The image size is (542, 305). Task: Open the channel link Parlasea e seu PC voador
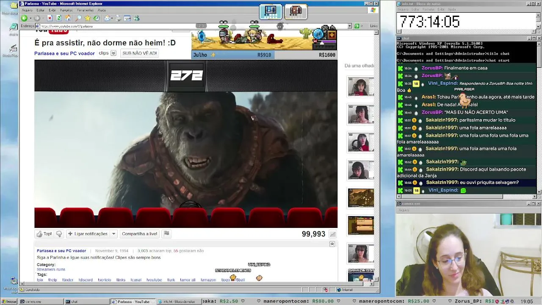[x=64, y=53]
